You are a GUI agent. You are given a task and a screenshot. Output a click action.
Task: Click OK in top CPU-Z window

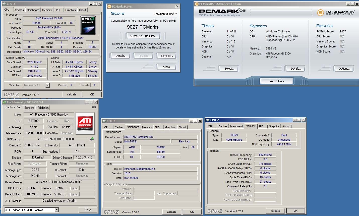92,94
